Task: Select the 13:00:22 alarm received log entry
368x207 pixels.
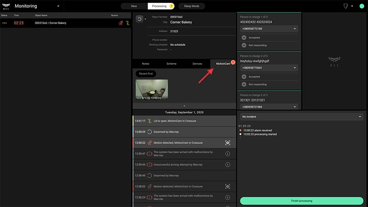Action: click(x=258, y=130)
